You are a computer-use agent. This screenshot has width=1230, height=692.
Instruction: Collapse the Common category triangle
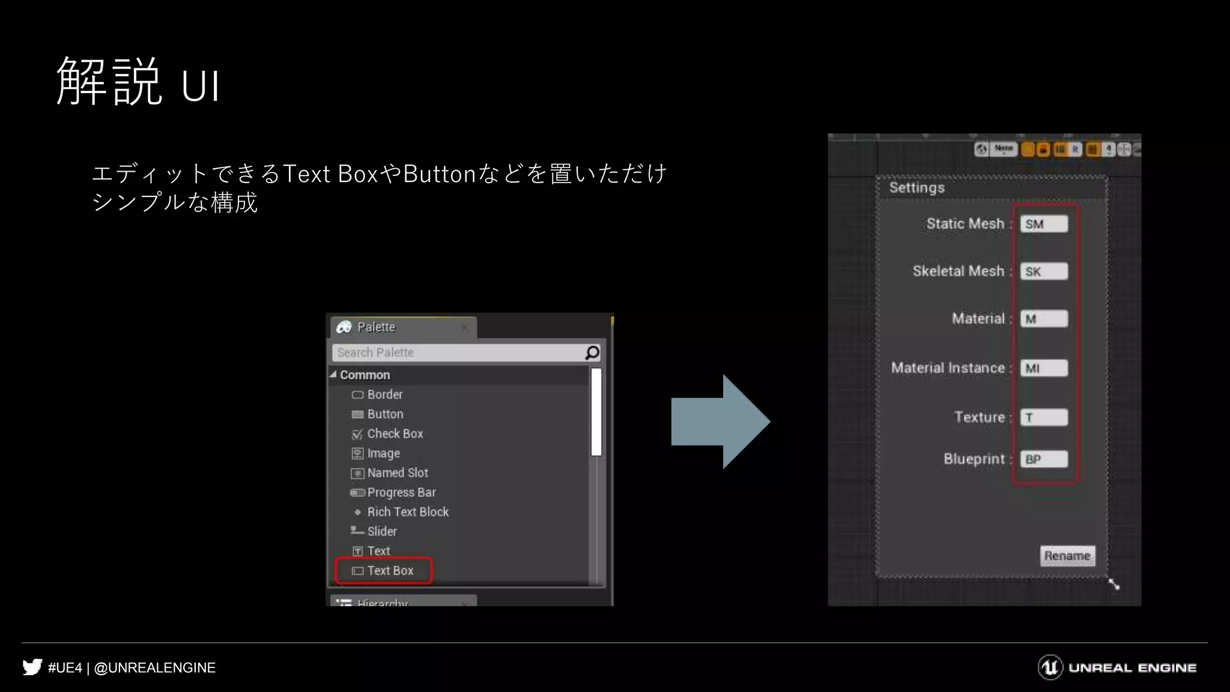tap(333, 374)
